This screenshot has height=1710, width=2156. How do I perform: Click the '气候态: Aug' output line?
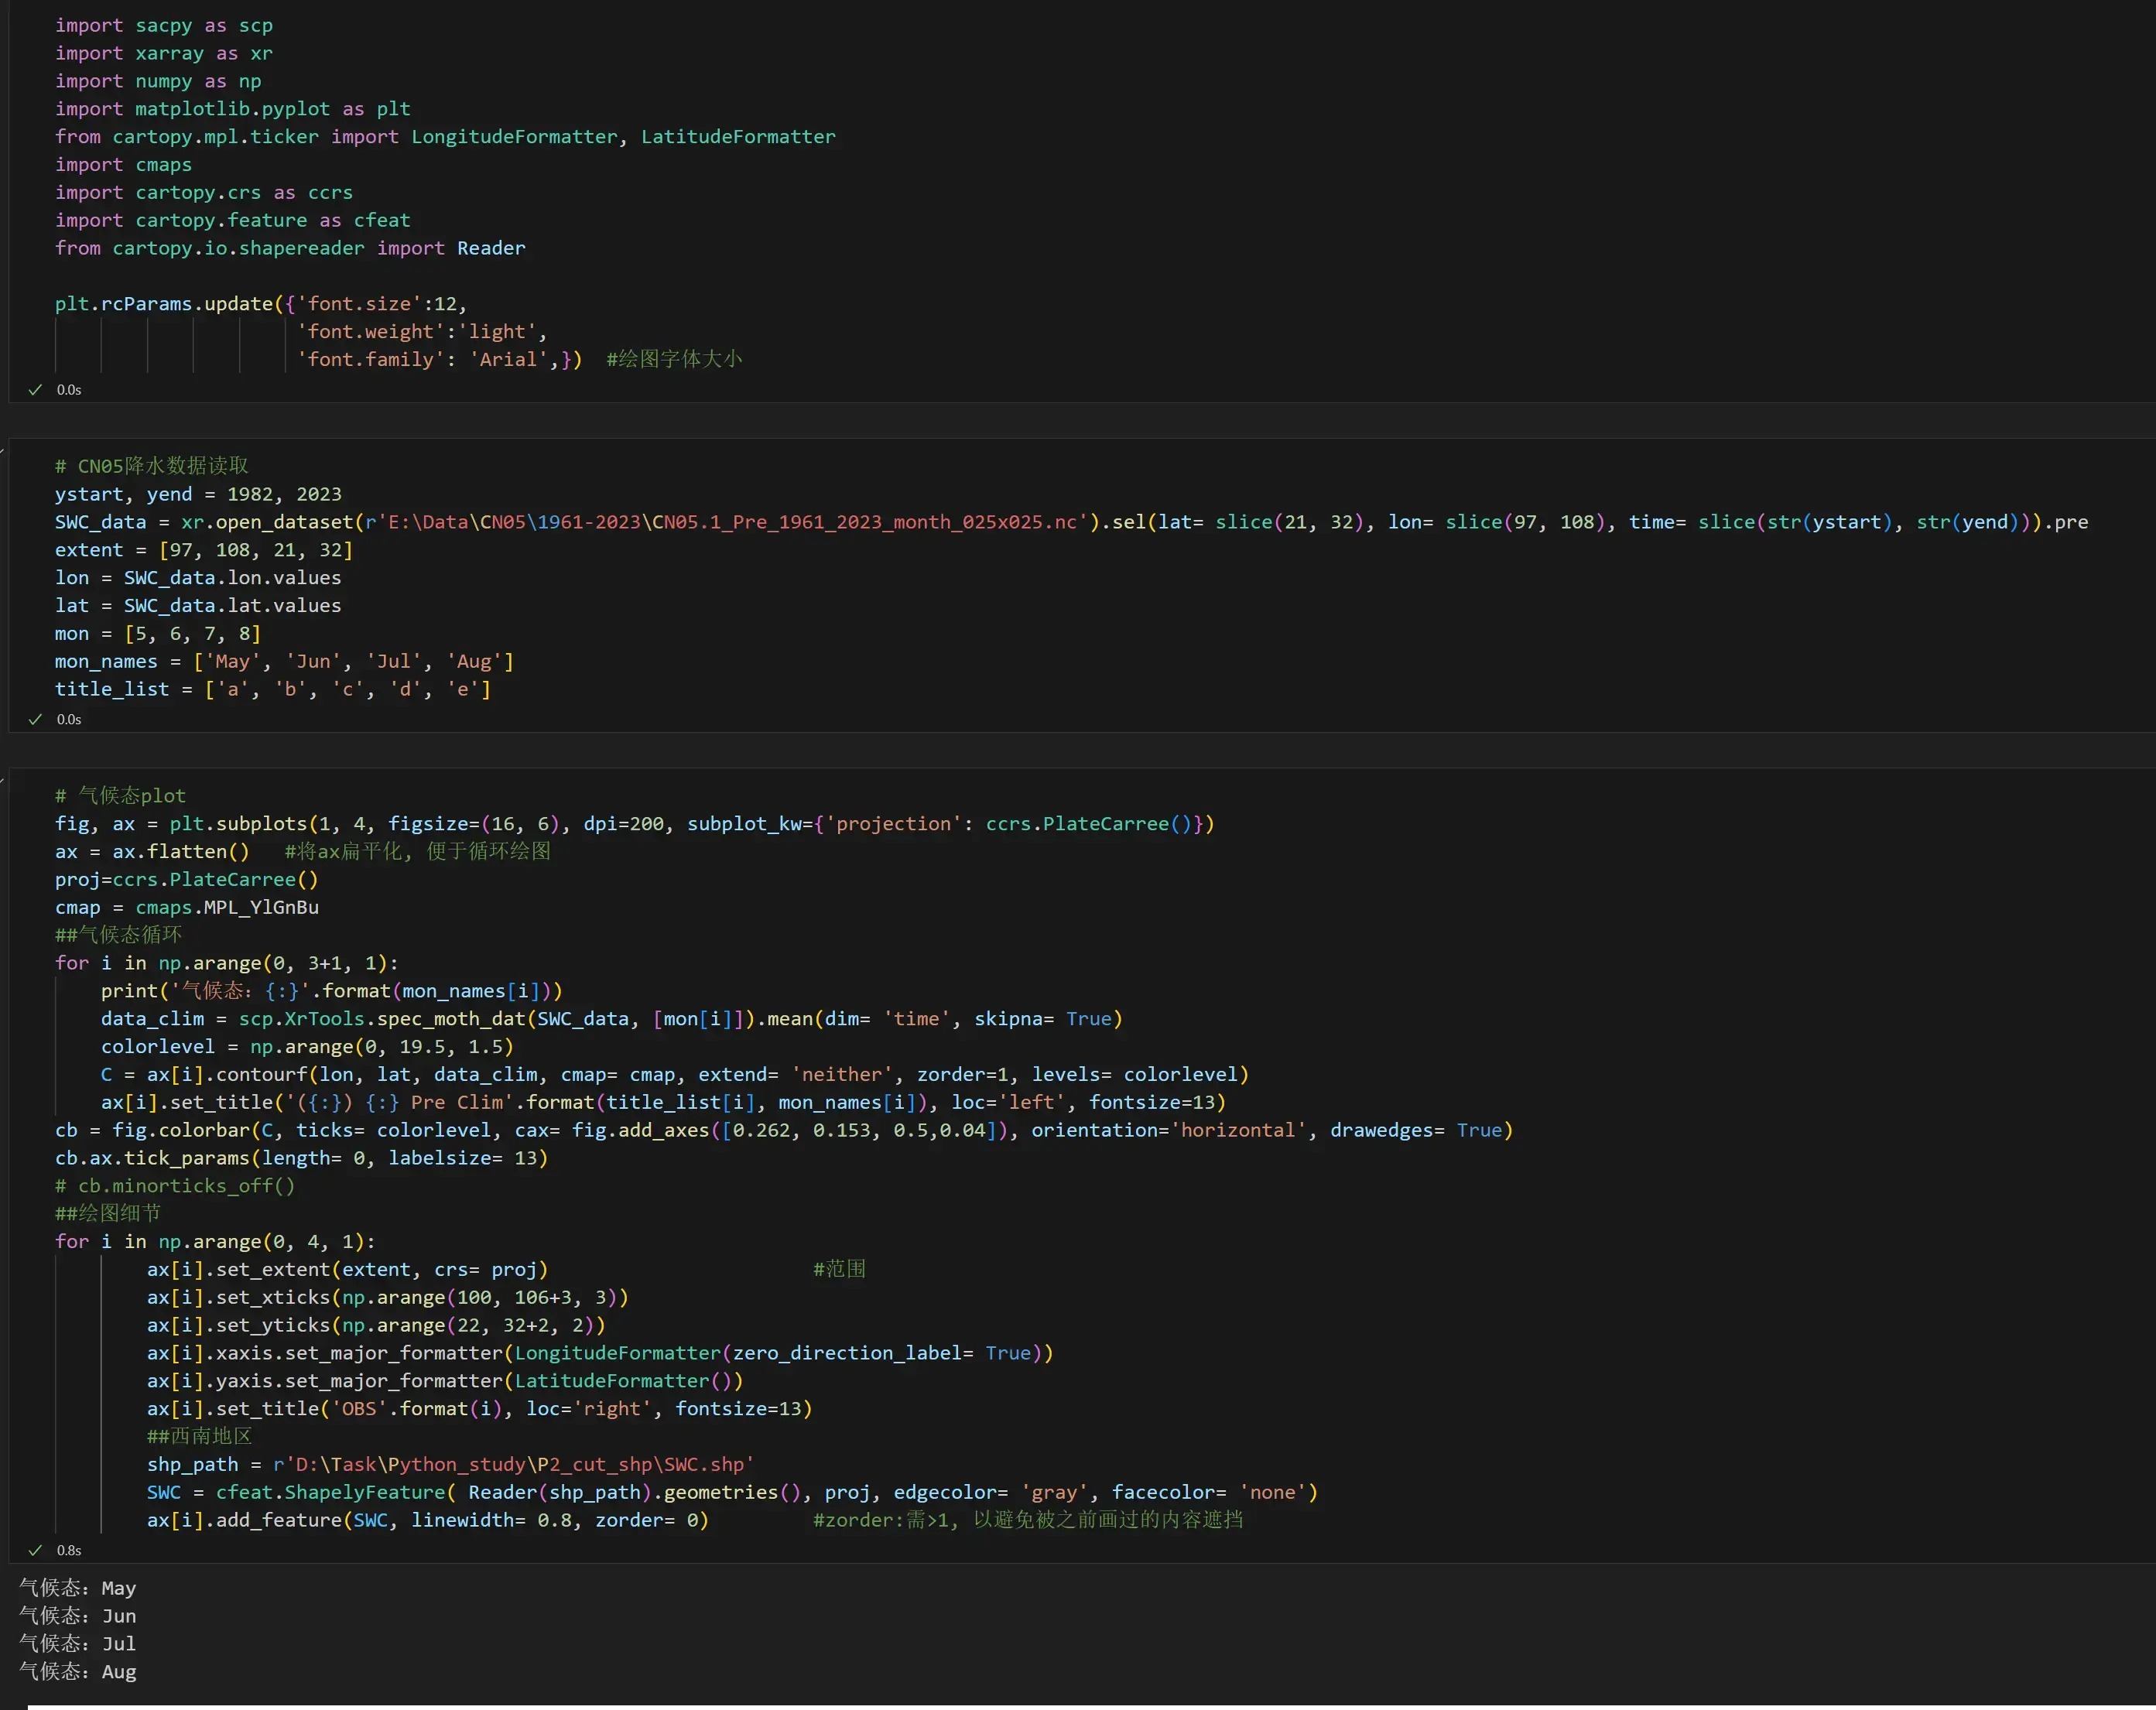pyautogui.click(x=78, y=1671)
